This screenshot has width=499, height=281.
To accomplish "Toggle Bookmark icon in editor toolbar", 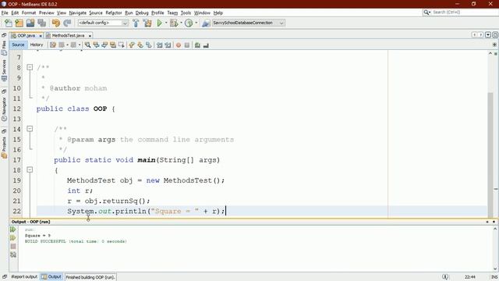I will (x=149, y=45).
